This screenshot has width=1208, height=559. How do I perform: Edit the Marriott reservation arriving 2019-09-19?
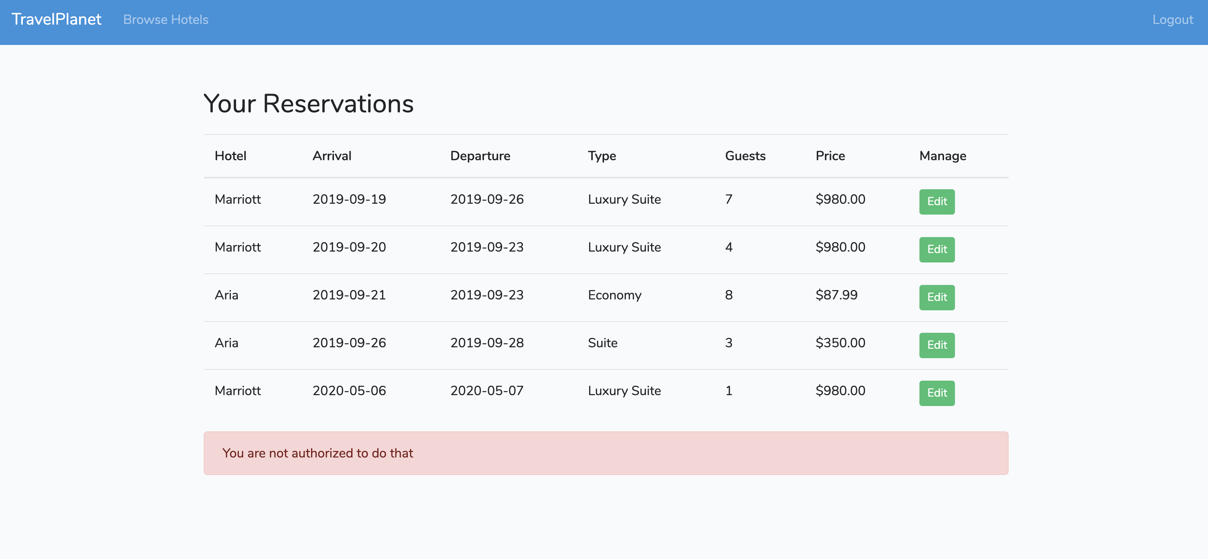point(936,202)
